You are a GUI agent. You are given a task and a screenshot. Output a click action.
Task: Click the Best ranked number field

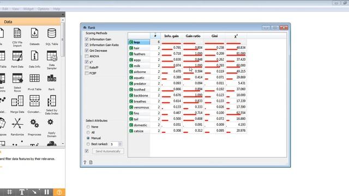click(x=114, y=144)
